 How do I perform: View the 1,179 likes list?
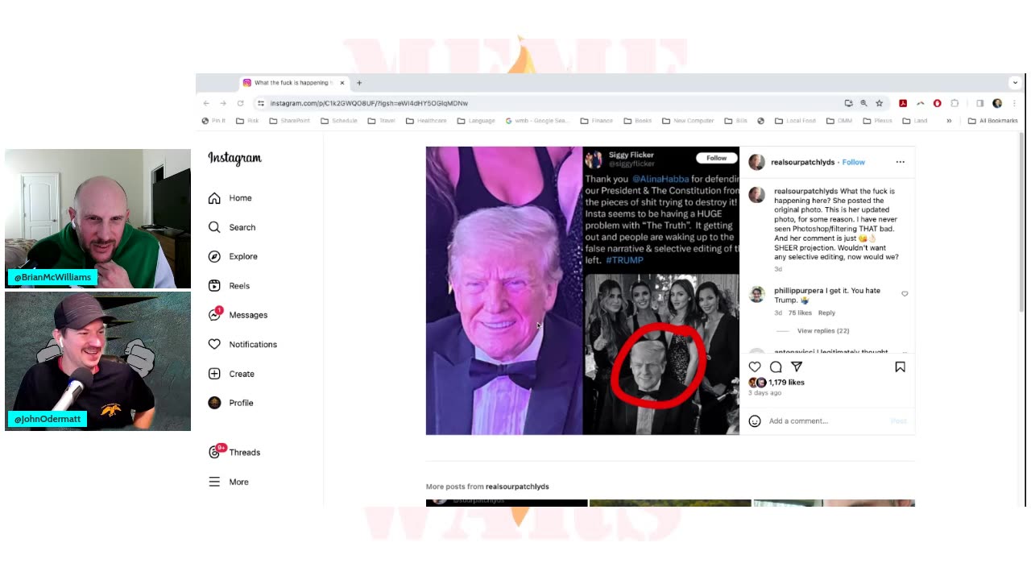point(786,383)
